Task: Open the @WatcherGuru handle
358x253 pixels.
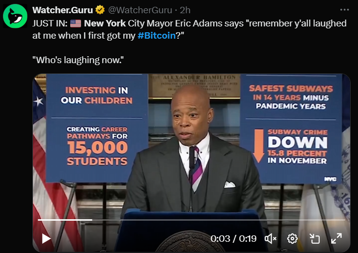Action: pos(140,10)
